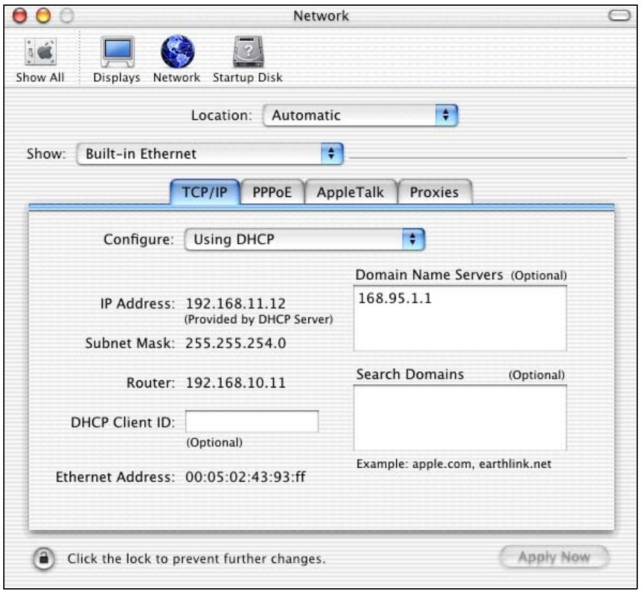Click the 'Provided by DHCP Server' note
The image size is (643, 594).
pos(259,319)
